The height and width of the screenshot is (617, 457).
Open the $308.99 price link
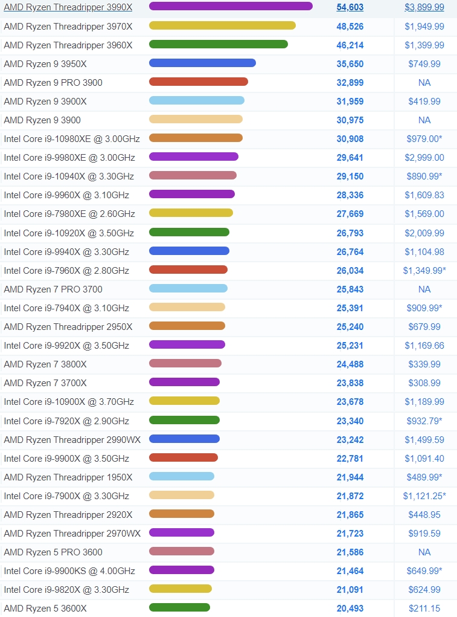[x=424, y=383]
